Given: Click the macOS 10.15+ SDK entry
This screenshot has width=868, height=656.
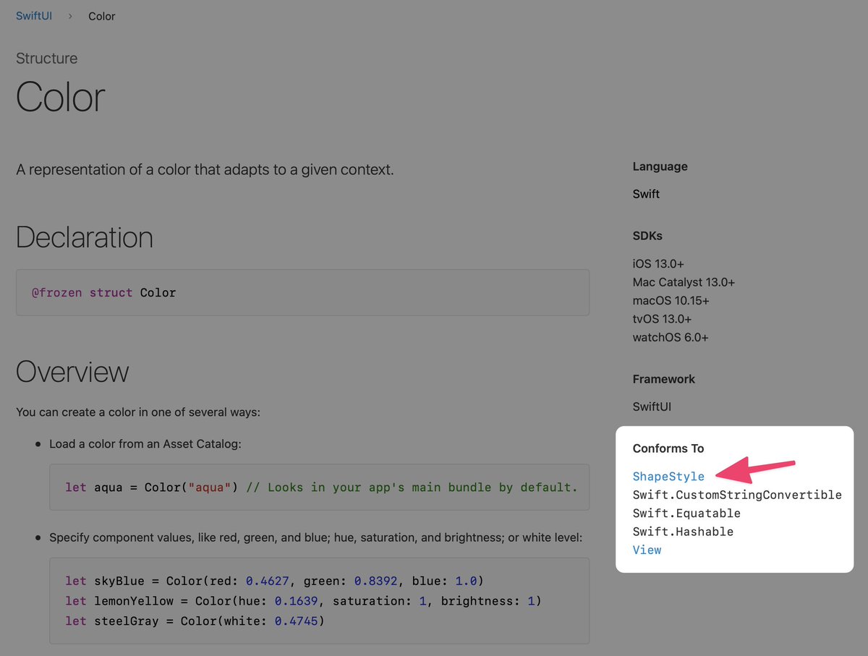Looking at the screenshot, I should click(671, 300).
